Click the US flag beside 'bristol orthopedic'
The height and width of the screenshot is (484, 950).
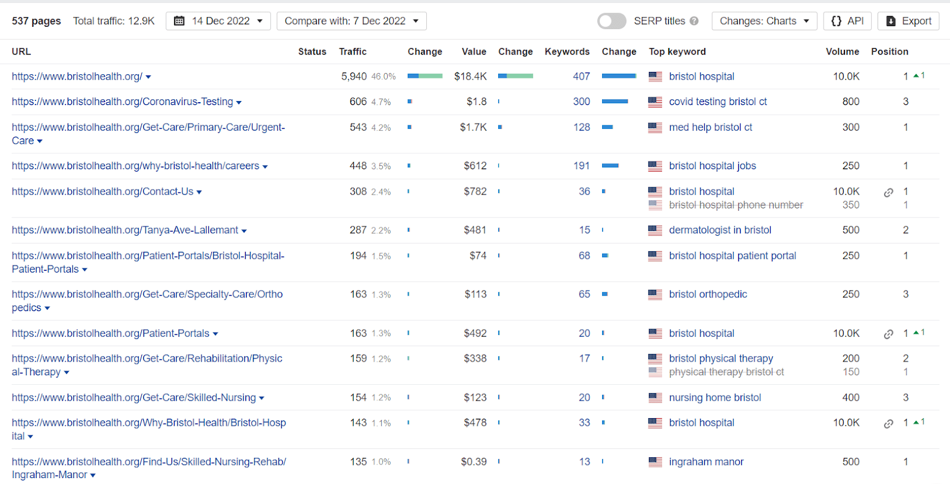tap(655, 295)
